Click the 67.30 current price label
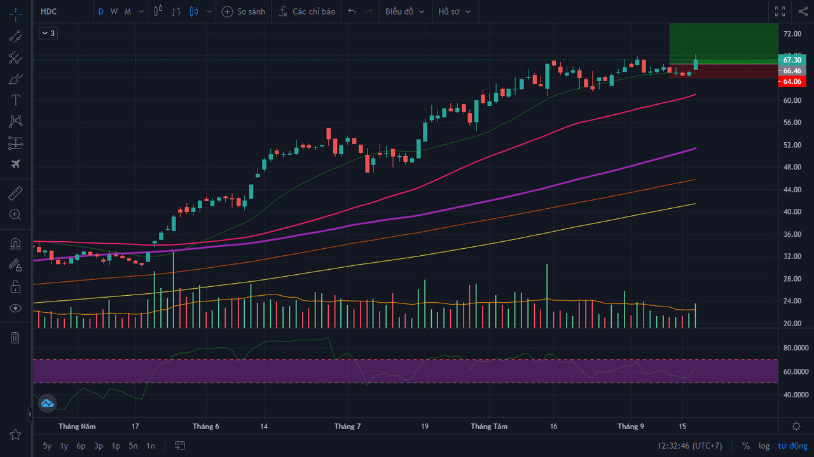The height and width of the screenshot is (457, 814). point(792,60)
